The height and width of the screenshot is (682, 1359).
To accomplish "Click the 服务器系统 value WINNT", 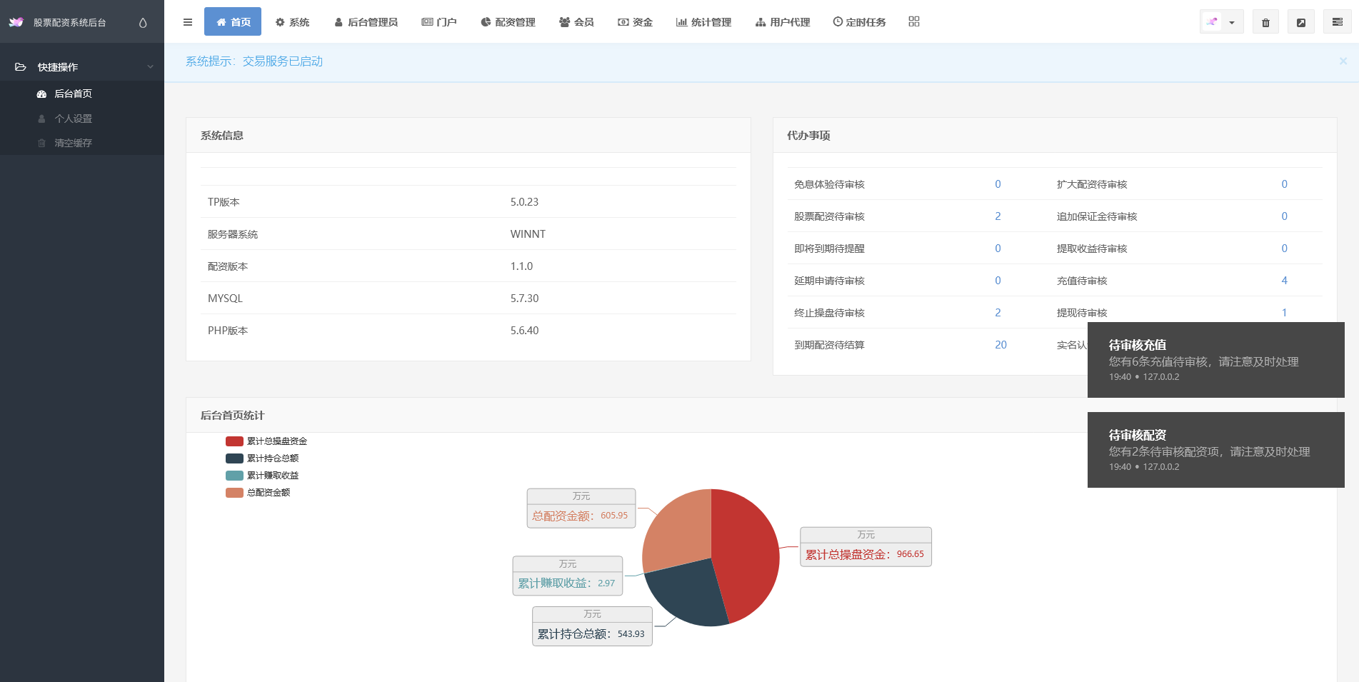I will [528, 234].
